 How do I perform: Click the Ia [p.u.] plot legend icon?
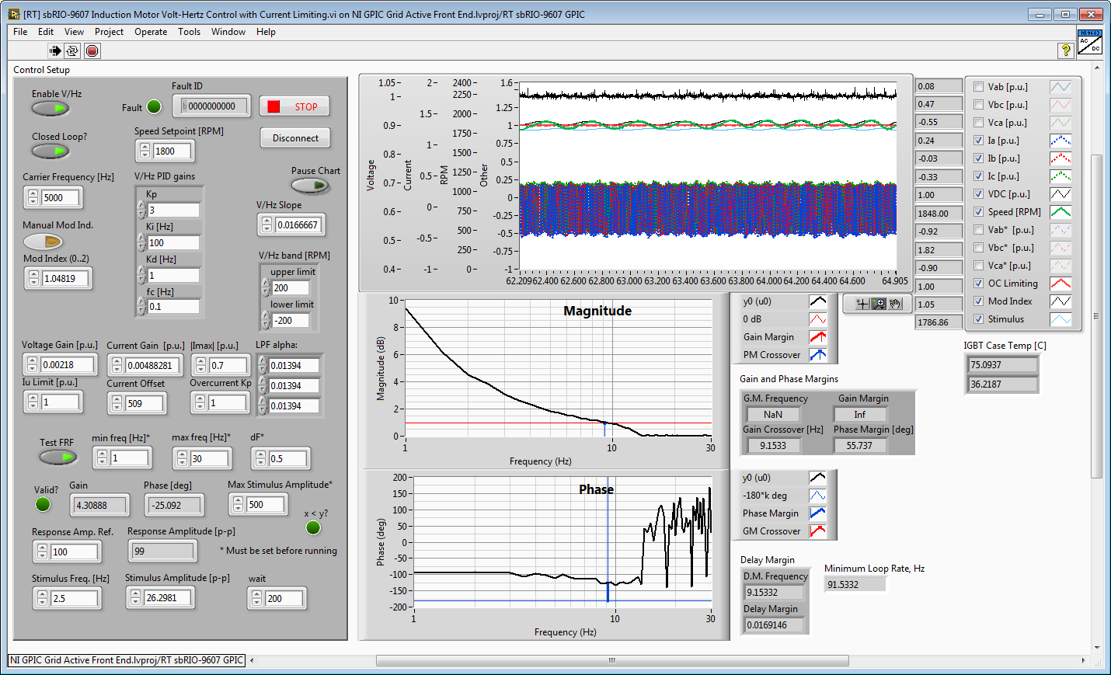pos(1060,141)
